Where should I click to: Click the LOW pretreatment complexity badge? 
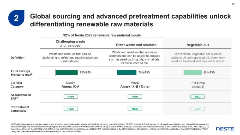point(198,109)
